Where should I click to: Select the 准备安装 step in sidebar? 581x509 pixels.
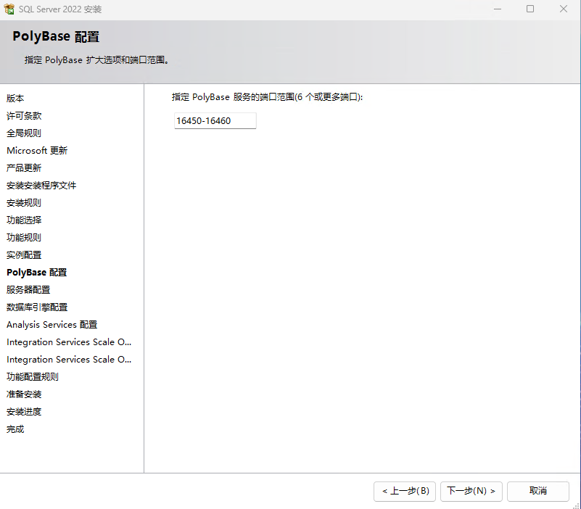(24, 394)
